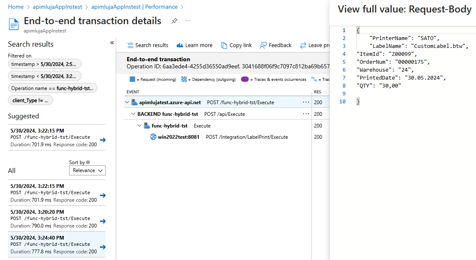Open the Feedback form icon
Image resolution: width=476 pixels, height=260 pixels.
coord(263,45)
